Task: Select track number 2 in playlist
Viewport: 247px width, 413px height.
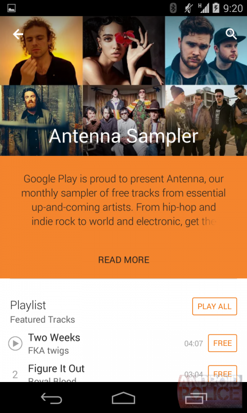Action: coord(15,374)
